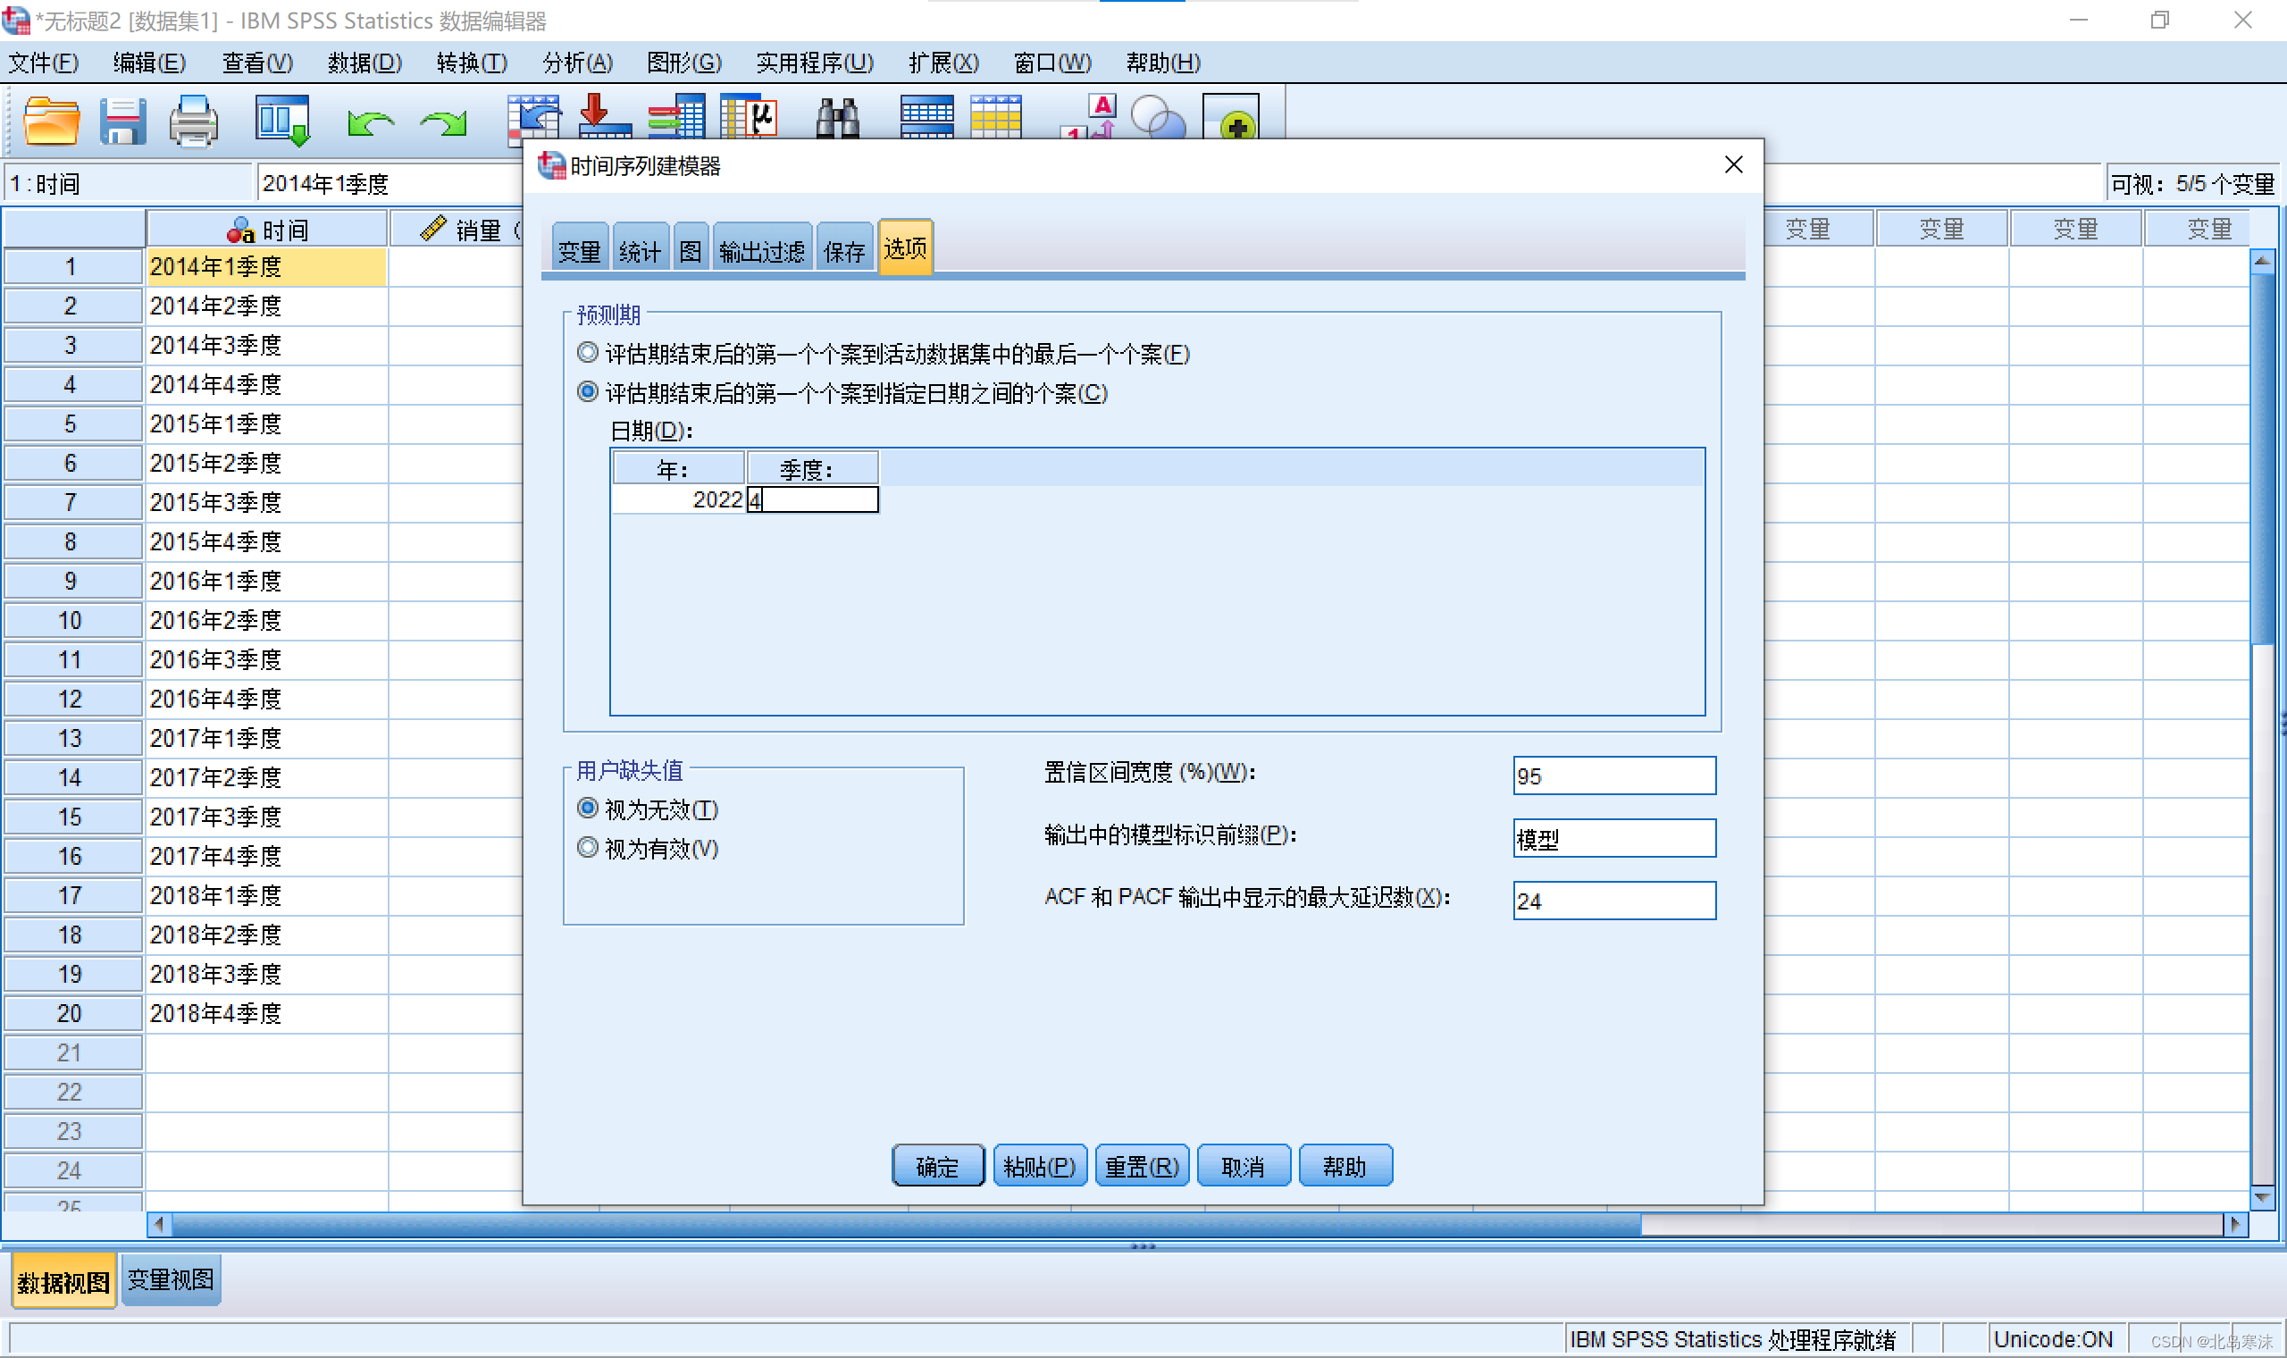Click the Recall recent dialogs icon
The height and width of the screenshot is (1358, 2287).
(x=282, y=121)
